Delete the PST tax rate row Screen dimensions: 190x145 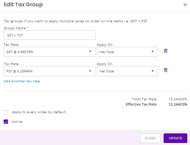point(166,70)
